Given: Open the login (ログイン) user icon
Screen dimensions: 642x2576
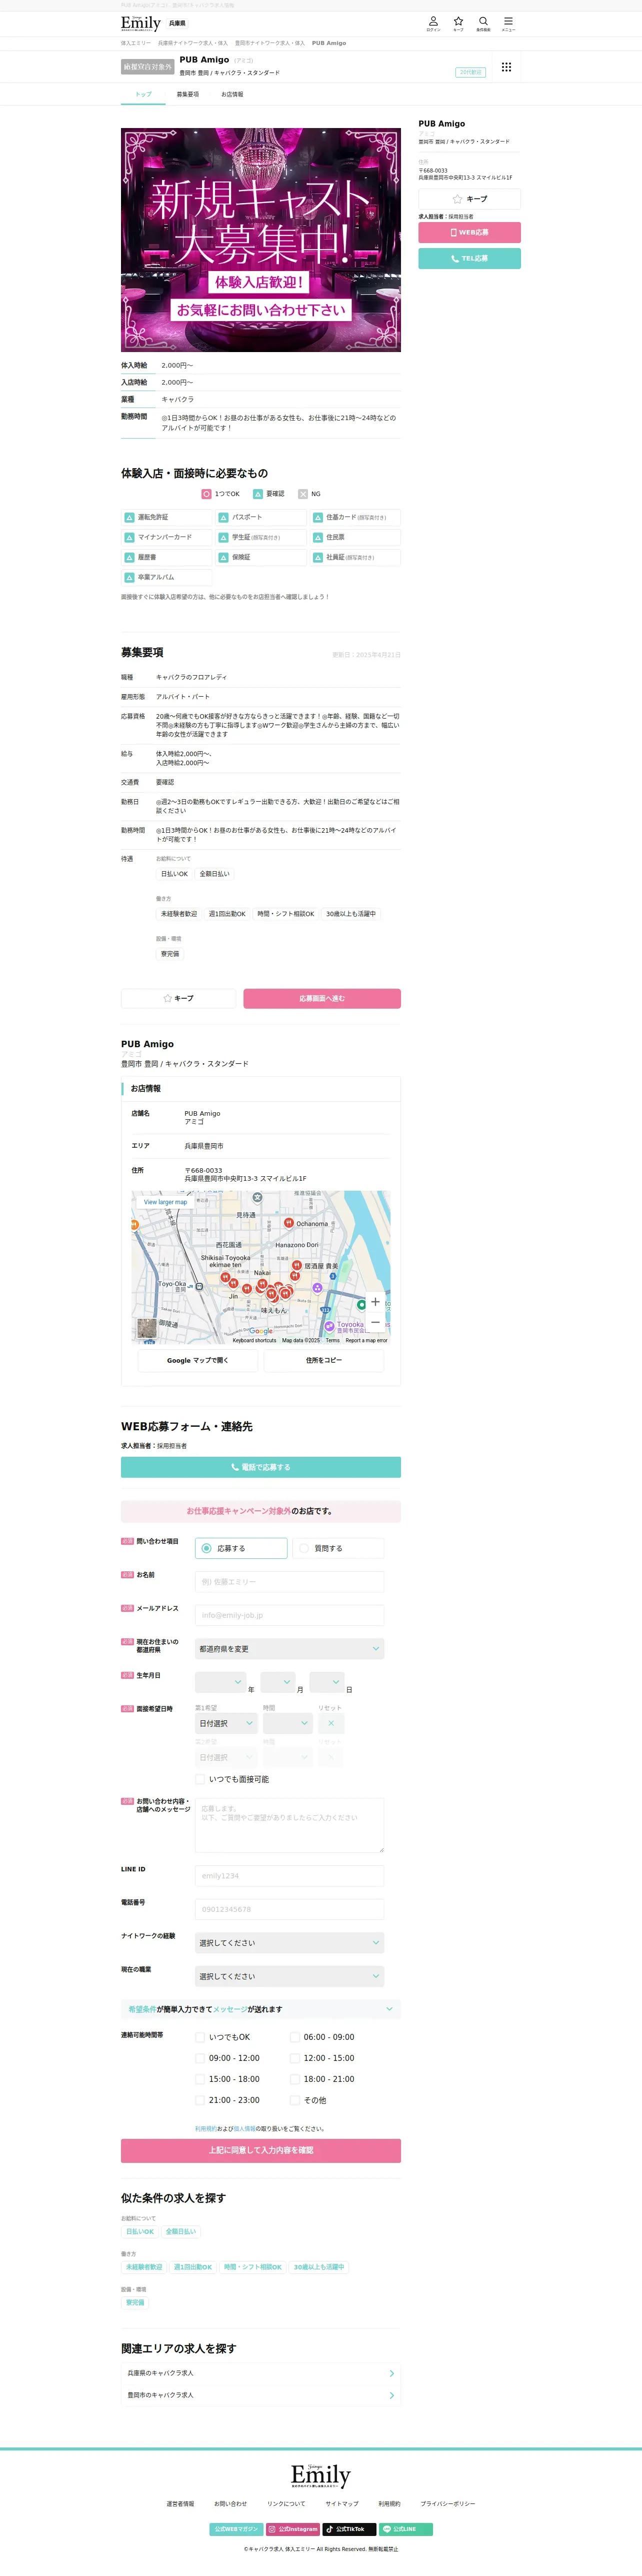Looking at the screenshot, I should coord(433,23).
